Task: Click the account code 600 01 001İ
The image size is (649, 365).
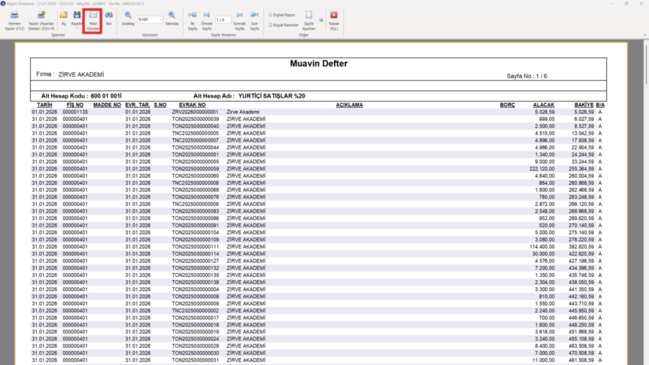Action: (106, 96)
